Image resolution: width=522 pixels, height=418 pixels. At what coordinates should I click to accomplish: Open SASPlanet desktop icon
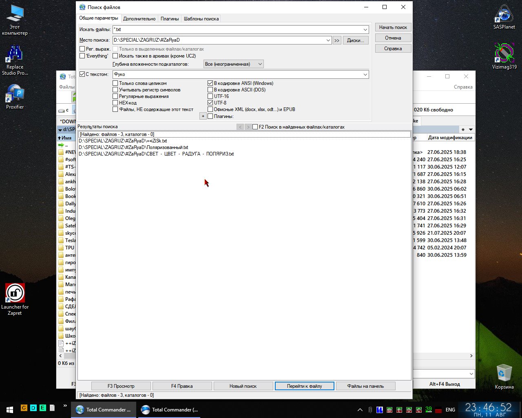[504, 16]
